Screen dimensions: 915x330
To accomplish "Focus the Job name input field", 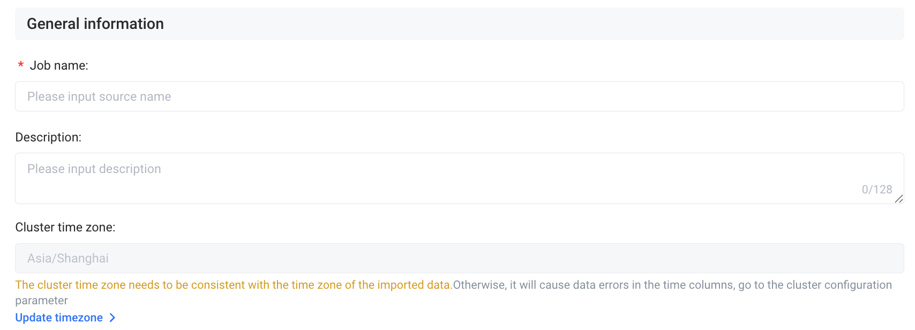I will 459,96.
